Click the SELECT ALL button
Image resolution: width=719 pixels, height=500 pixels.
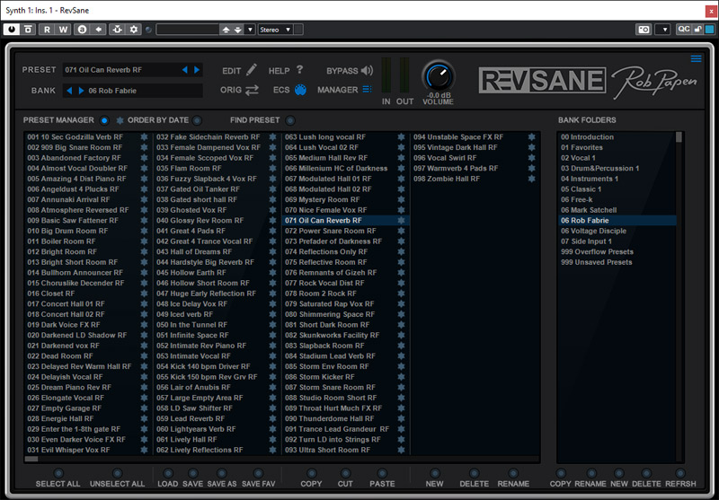click(x=58, y=473)
